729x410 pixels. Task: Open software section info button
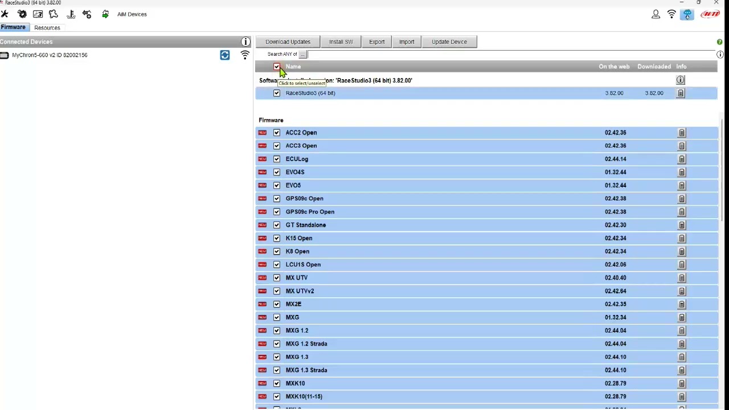coord(681,80)
